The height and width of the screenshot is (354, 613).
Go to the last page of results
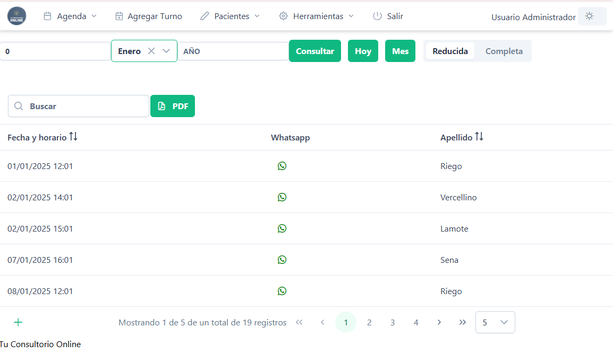[462, 322]
